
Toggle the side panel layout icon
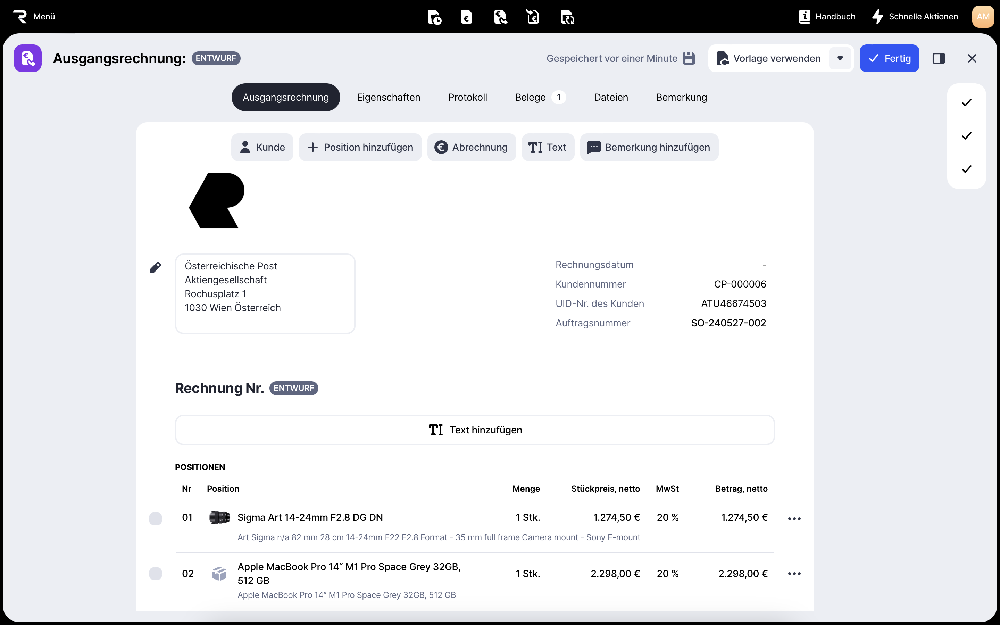coord(939,58)
